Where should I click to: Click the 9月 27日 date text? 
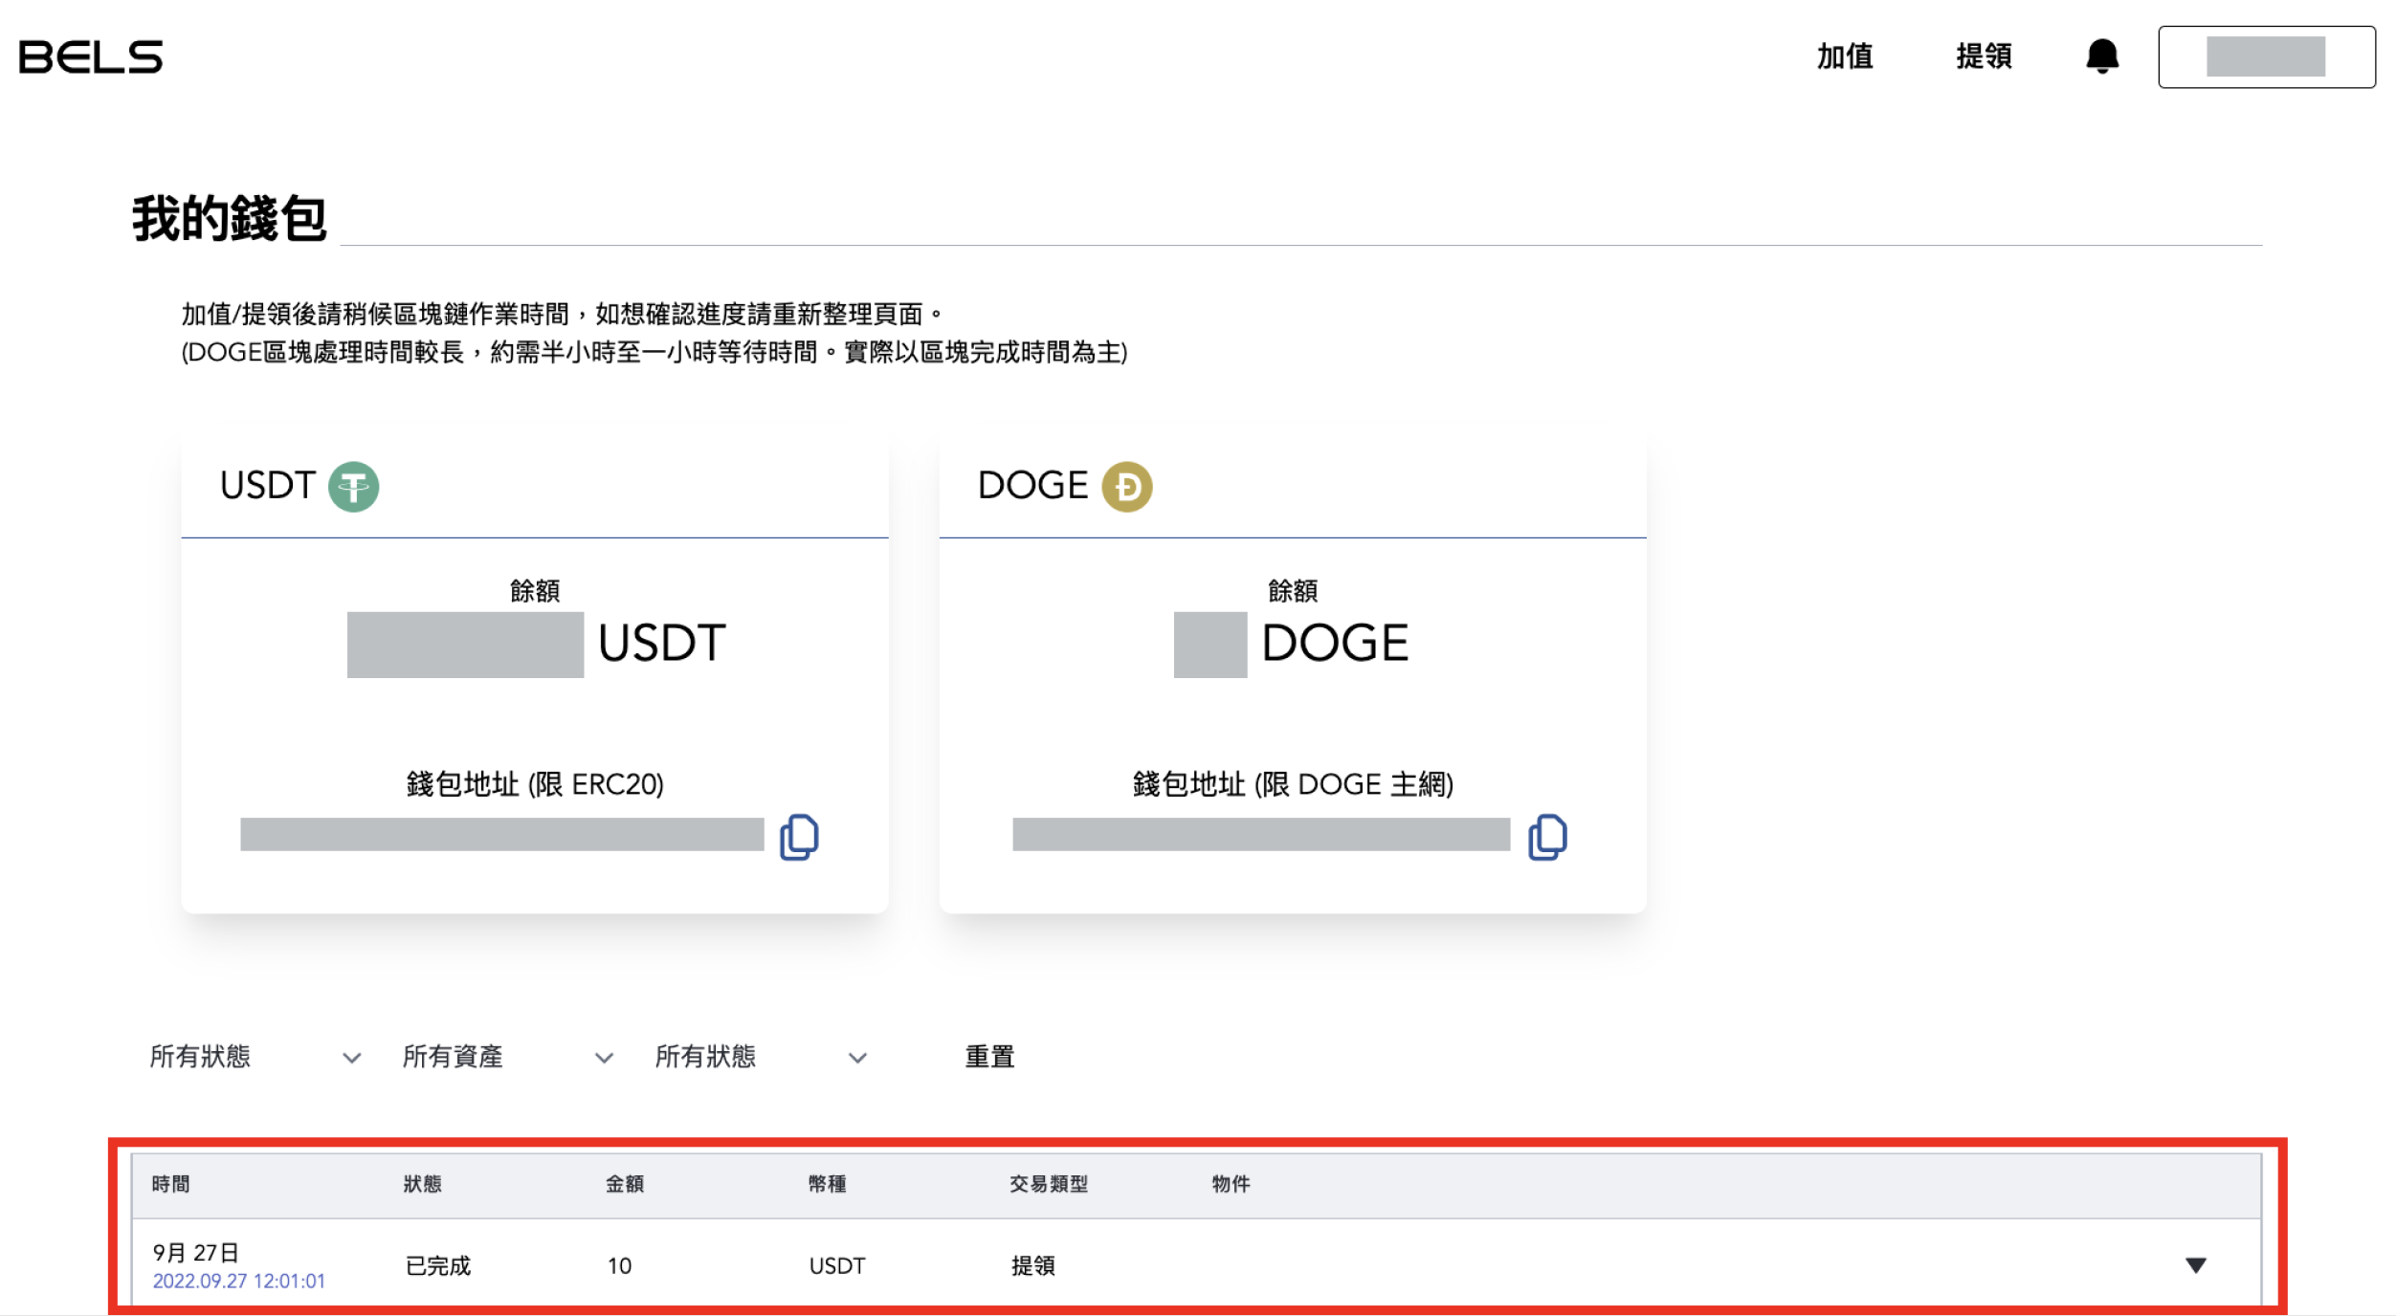195,1253
